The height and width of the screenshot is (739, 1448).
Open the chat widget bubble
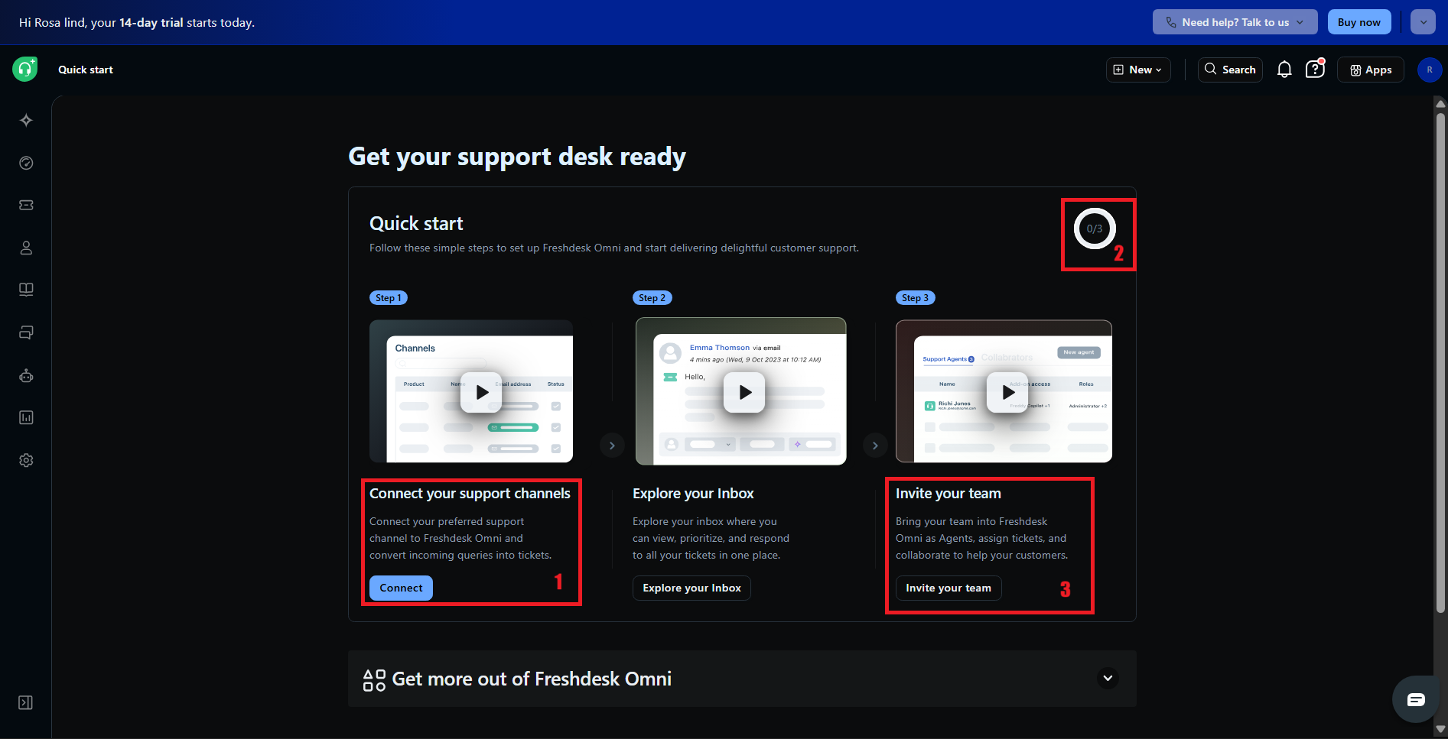click(1416, 699)
